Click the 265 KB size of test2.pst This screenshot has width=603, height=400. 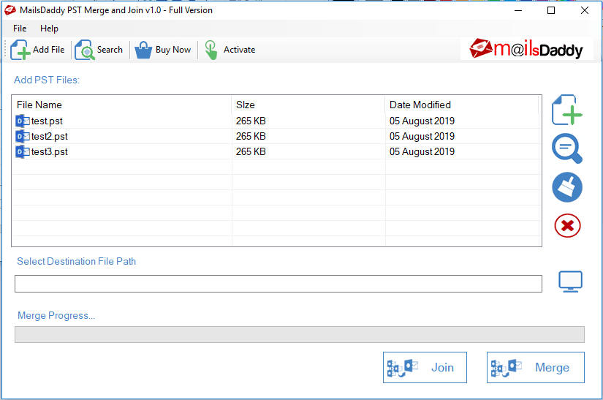(x=251, y=136)
